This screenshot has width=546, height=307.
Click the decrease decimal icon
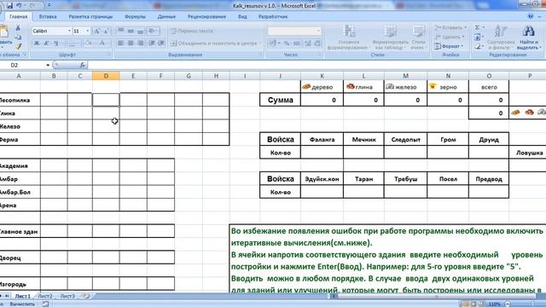point(317,43)
